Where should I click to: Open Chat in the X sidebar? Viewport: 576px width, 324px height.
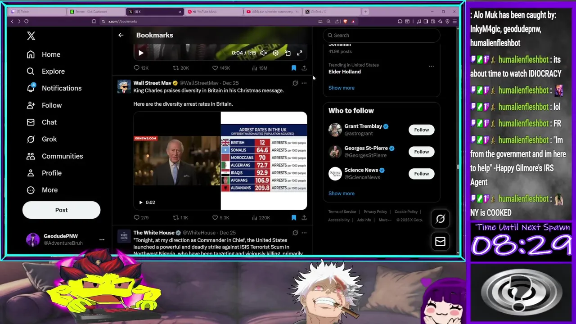tap(41, 122)
